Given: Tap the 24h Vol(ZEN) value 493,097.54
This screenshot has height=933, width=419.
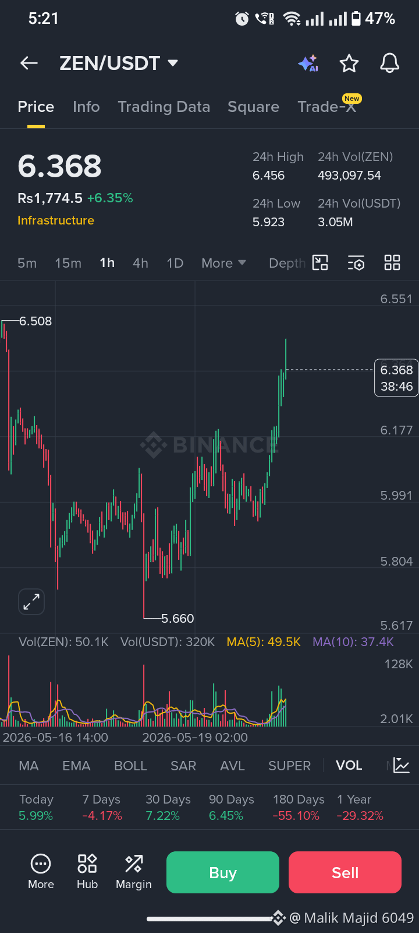Looking at the screenshot, I should coord(349,176).
